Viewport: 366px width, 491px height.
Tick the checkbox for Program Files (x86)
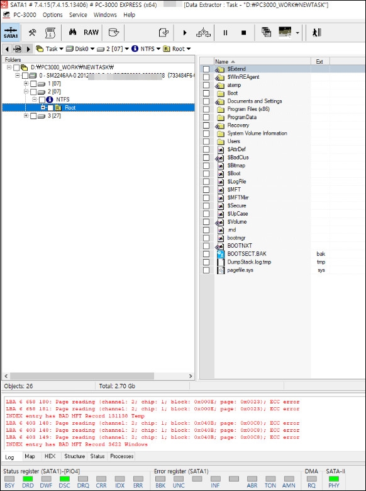click(206, 109)
